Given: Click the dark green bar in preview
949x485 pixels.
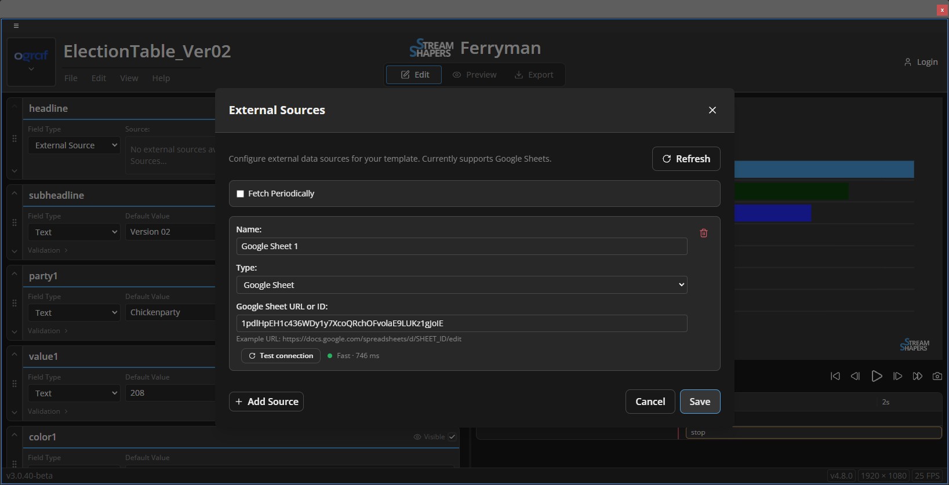Looking at the screenshot, I should (791, 191).
